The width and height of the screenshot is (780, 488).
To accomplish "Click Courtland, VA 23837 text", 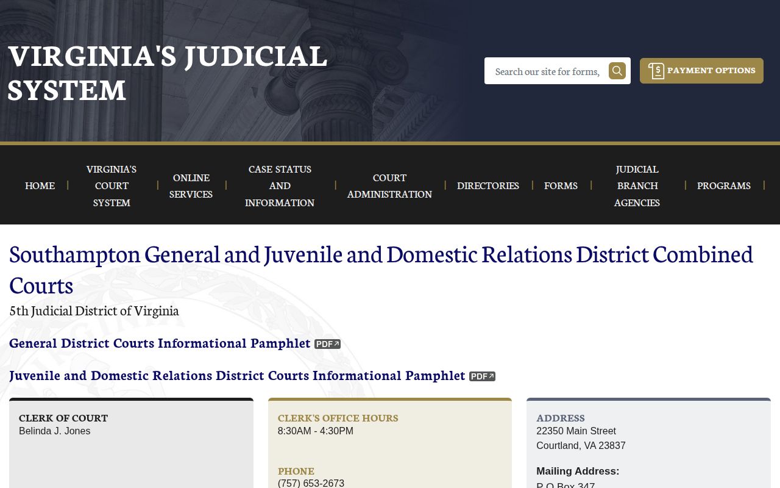I will click(x=581, y=446).
